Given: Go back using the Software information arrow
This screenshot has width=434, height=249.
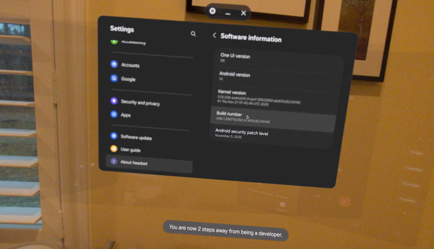Looking at the screenshot, I should (x=214, y=35).
